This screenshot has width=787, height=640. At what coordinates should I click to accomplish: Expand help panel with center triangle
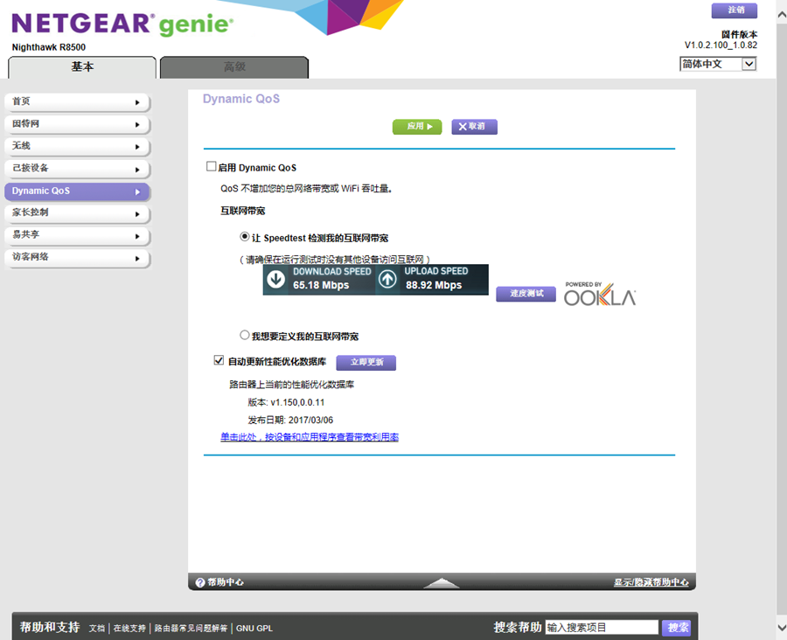(x=442, y=582)
